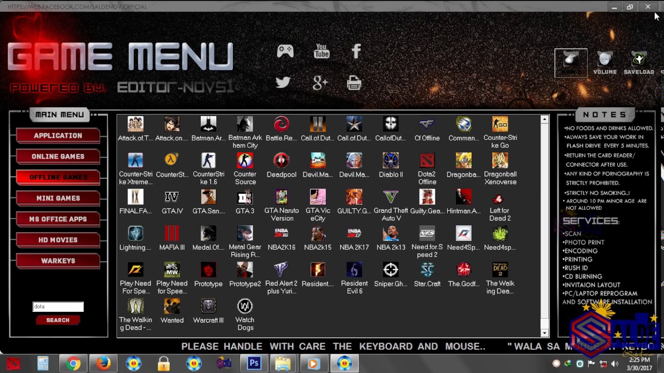The width and height of the screenshot is (664, 373).
Task: Select the APPLICATION menu button
Action: [x=58, y=136]
